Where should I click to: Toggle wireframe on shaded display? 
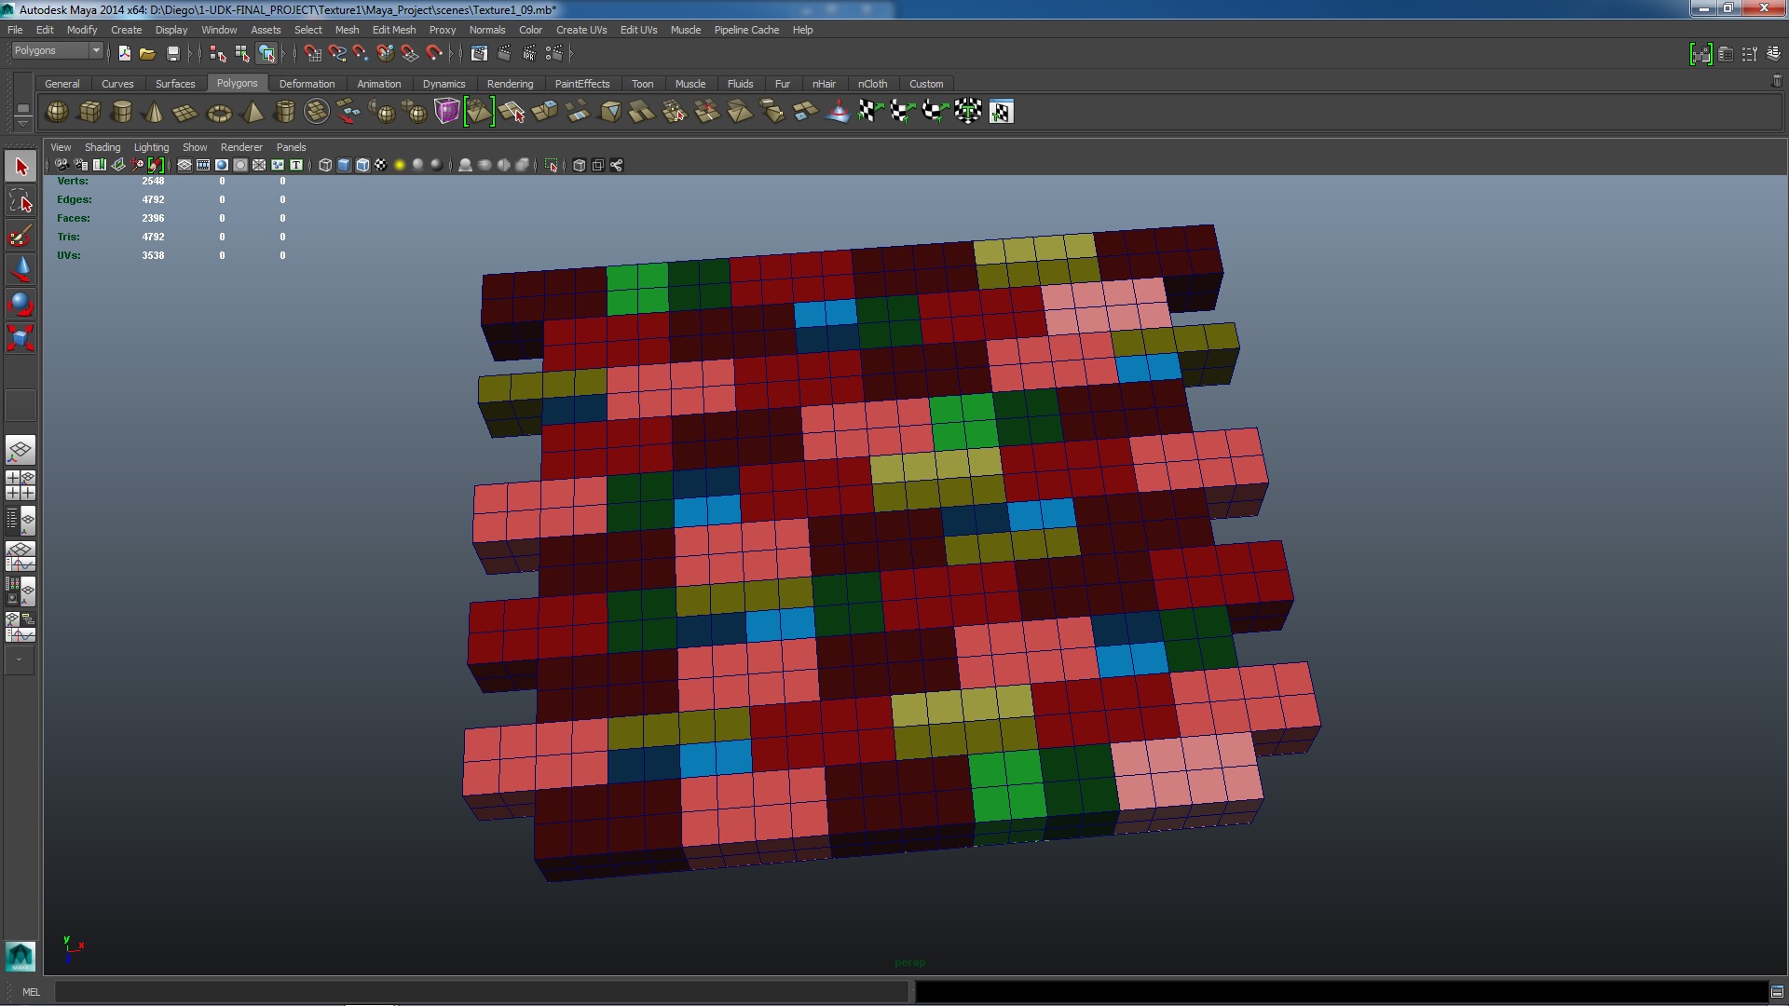pos(362,165)
